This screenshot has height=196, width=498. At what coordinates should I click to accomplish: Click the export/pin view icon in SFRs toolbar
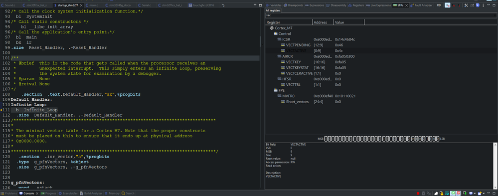click(x=472, y=5)
